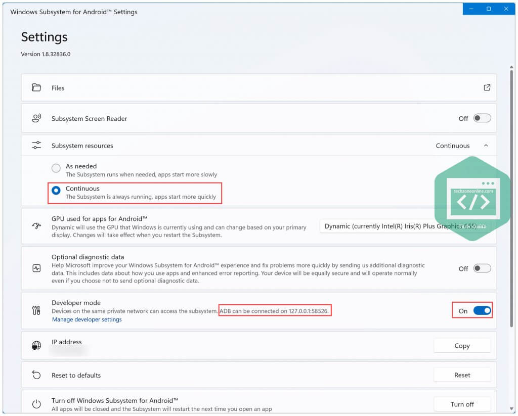The image size is (518, 416).
Task: Click the Subsystem resources sliders icon
Action: click(36, 145)
